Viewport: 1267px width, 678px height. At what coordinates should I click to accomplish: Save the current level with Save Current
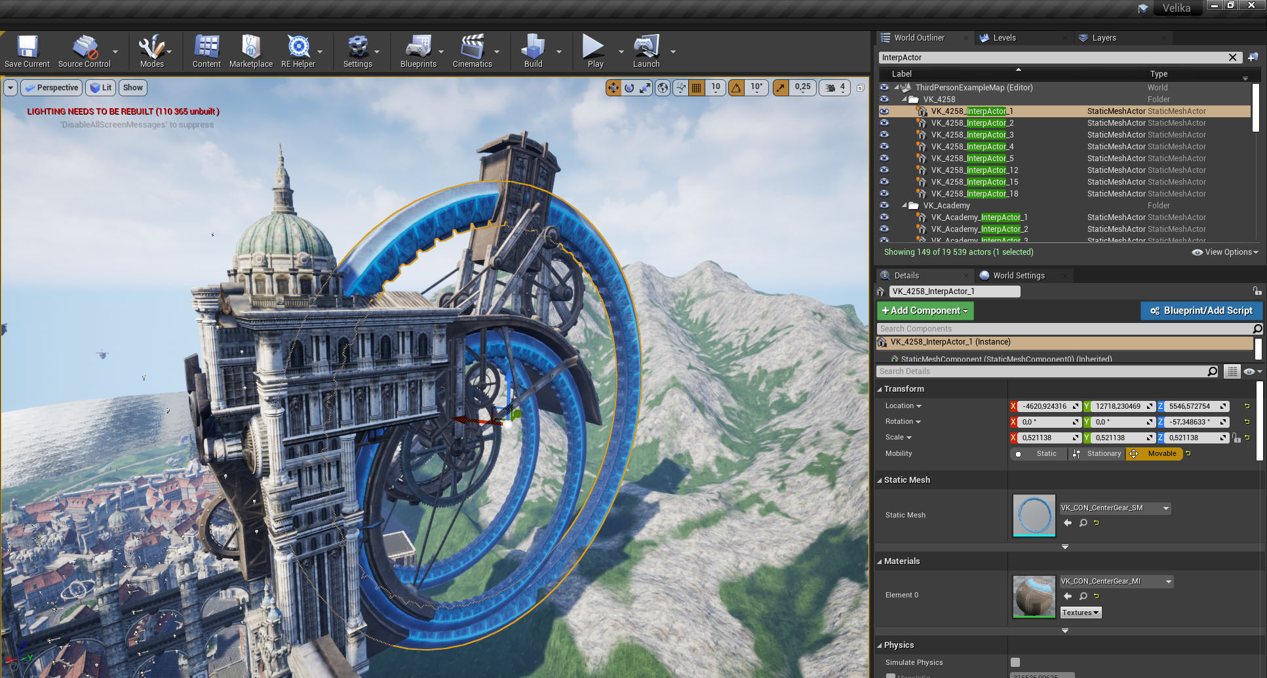click(27, 51)
